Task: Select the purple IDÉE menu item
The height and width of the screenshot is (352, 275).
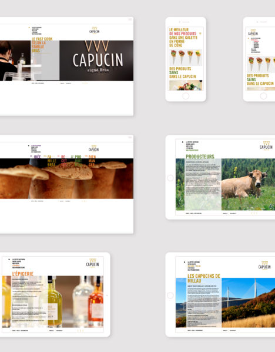Action: coord(37,157)
